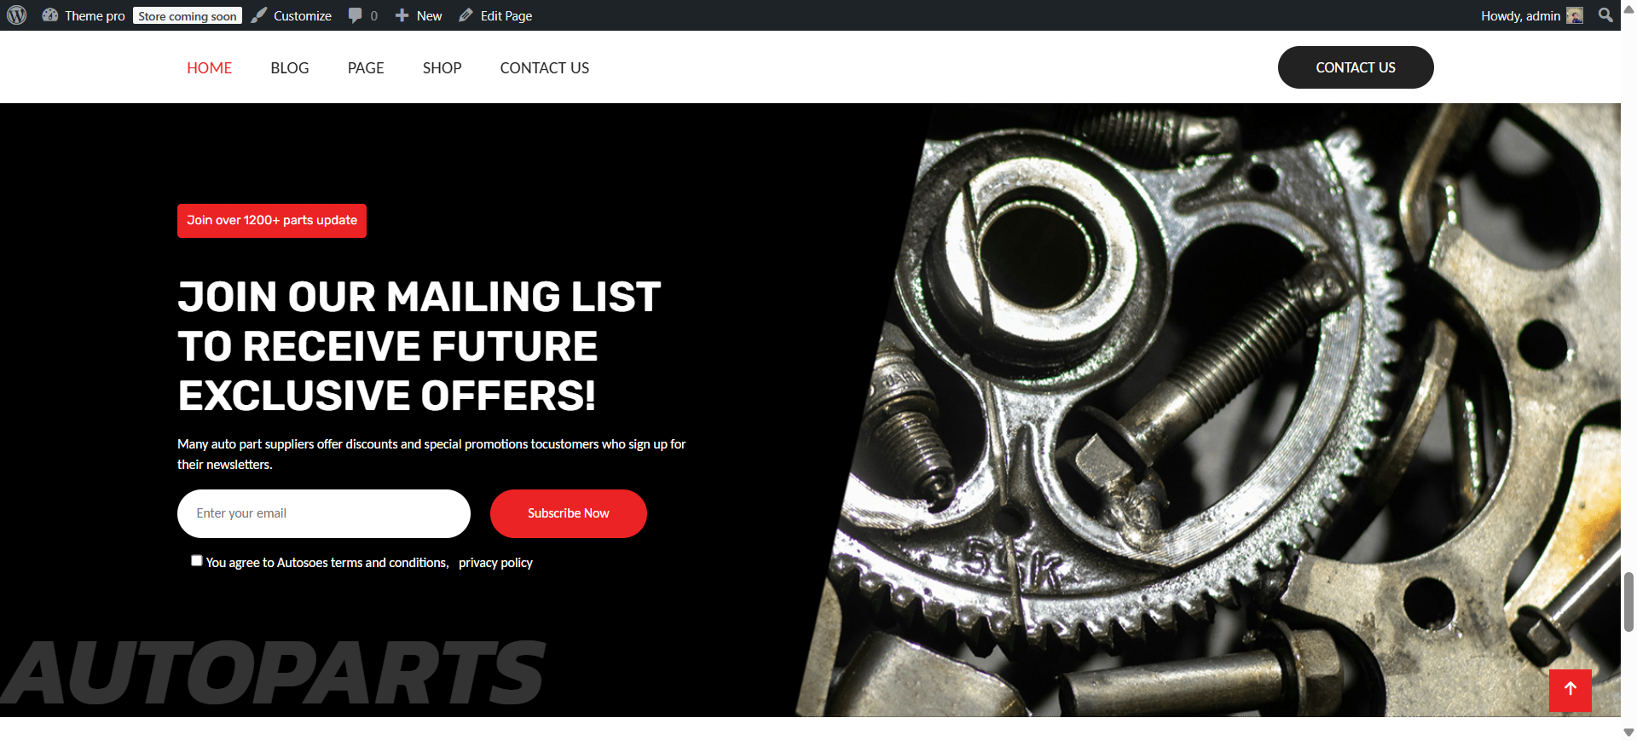The width and height of the screenshot is (1637, 741).
Task: Open the WordPress logo menu
Action: pyautogui.click(x=17, y=15)
